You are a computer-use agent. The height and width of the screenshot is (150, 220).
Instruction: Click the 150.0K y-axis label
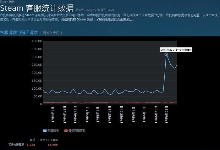[37, 81]
